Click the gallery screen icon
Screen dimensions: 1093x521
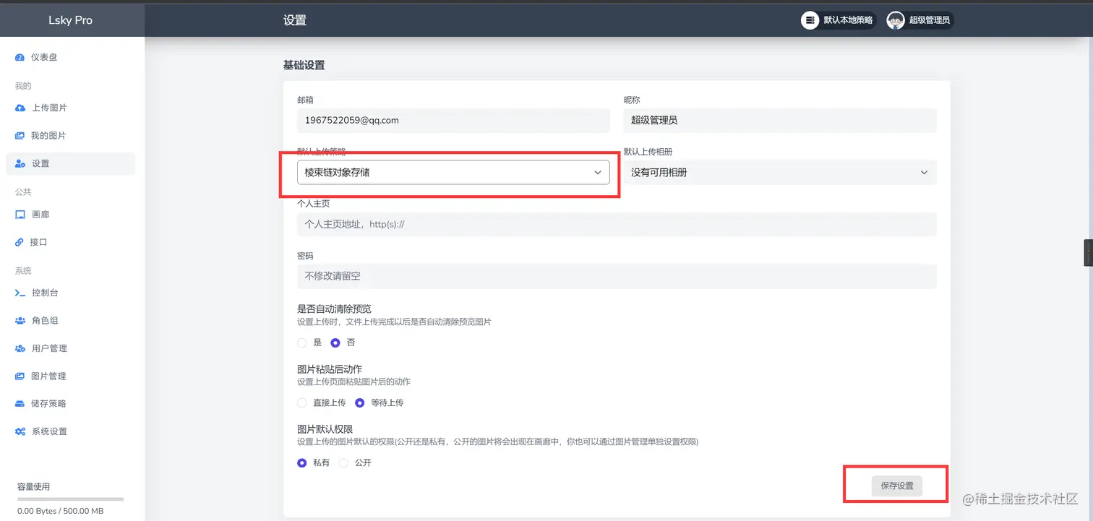20,215
